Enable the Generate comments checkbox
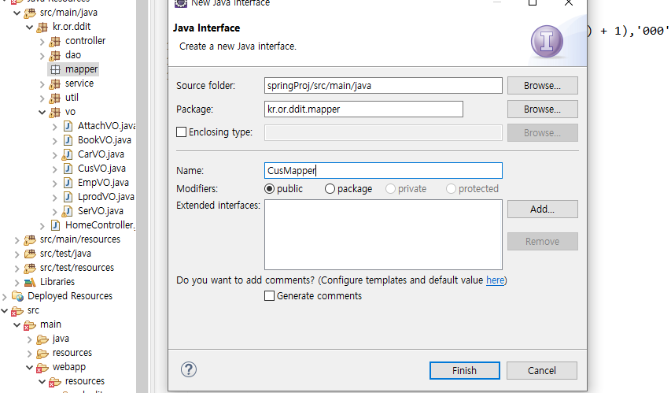Viewport: 671px width, 393px height. [x=270, y=296]
